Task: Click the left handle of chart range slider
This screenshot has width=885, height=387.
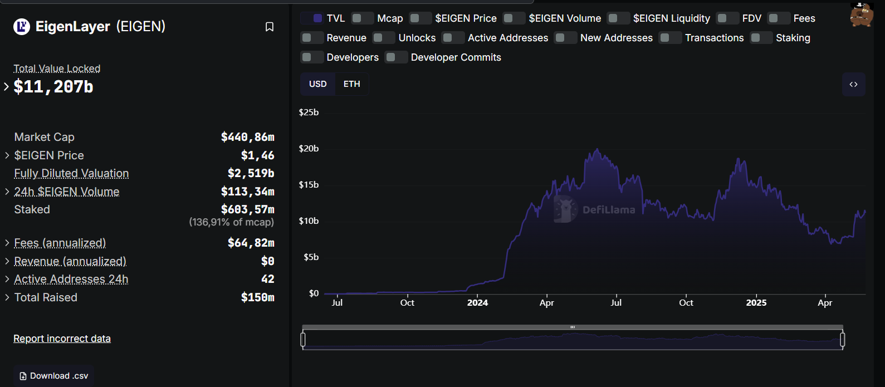Action: tap(303, 339)
